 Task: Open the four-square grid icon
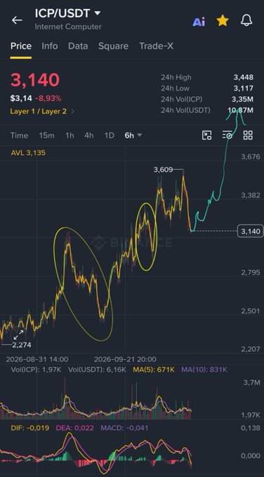click(x=248, y=135)
